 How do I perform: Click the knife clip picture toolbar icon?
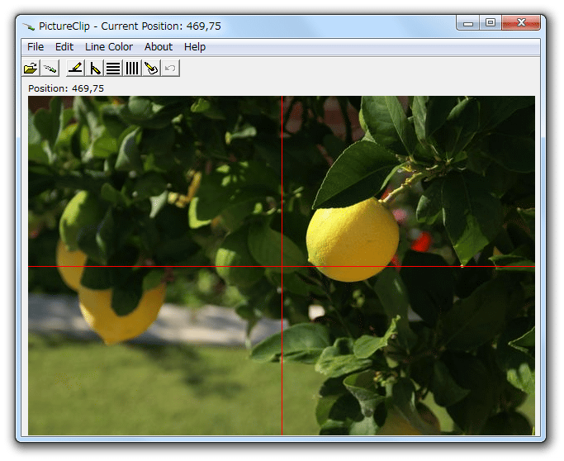point(50,68)
